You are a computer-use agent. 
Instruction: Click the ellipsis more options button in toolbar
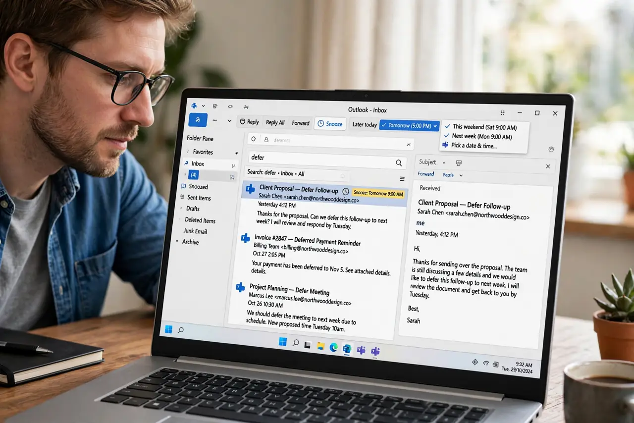(x=214, y=120)
